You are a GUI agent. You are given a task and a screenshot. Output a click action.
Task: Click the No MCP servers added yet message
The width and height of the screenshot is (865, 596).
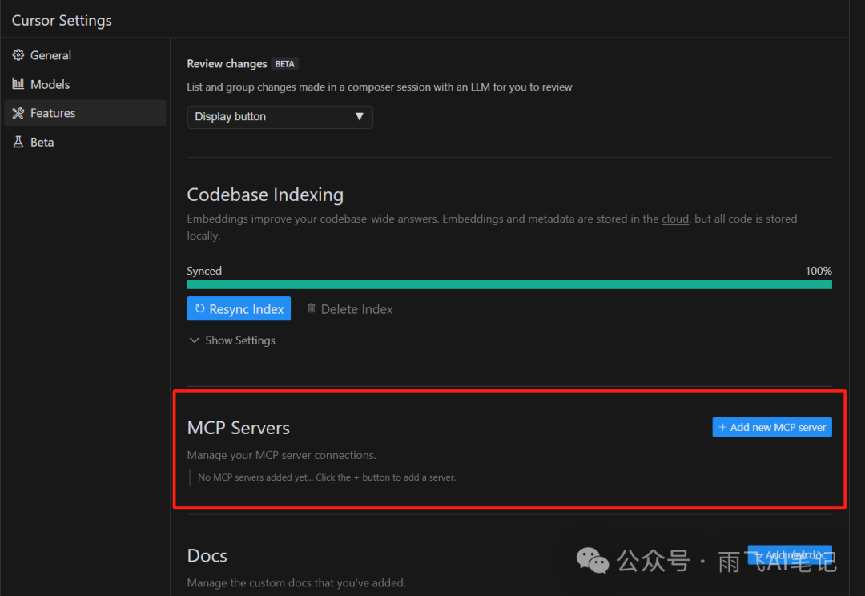coord(327,477)
